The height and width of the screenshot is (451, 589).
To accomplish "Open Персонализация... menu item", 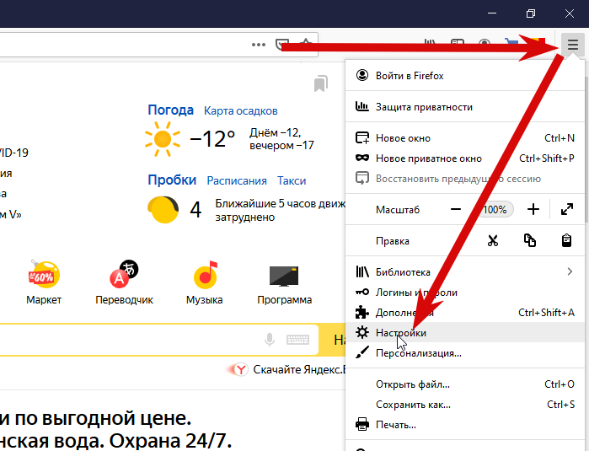I will pos(465,353).
